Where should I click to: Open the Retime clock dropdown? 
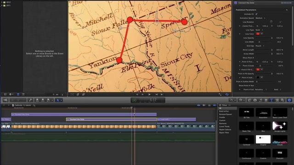[241, 100]
